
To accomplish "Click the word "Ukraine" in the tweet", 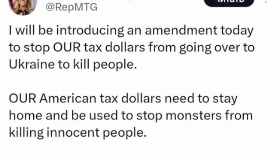I will pos(31,64).
